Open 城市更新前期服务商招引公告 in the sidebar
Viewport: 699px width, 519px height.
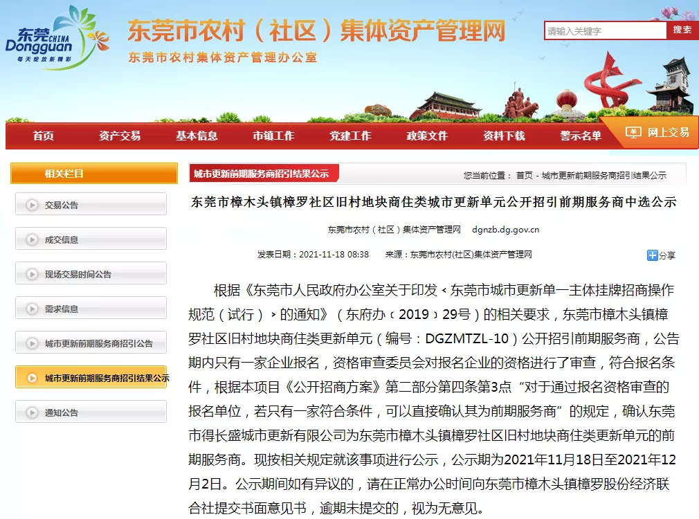pyautogui.click(x=91, y=343)
